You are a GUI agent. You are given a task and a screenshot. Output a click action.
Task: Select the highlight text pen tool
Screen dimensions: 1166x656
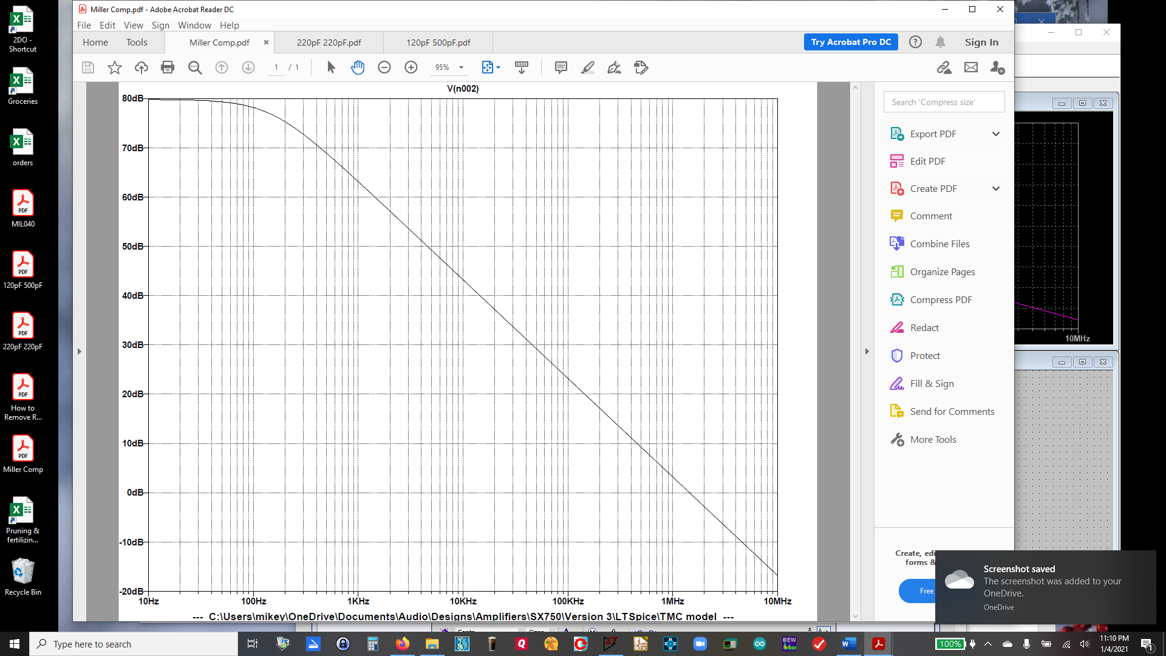(x=588, y=67)
